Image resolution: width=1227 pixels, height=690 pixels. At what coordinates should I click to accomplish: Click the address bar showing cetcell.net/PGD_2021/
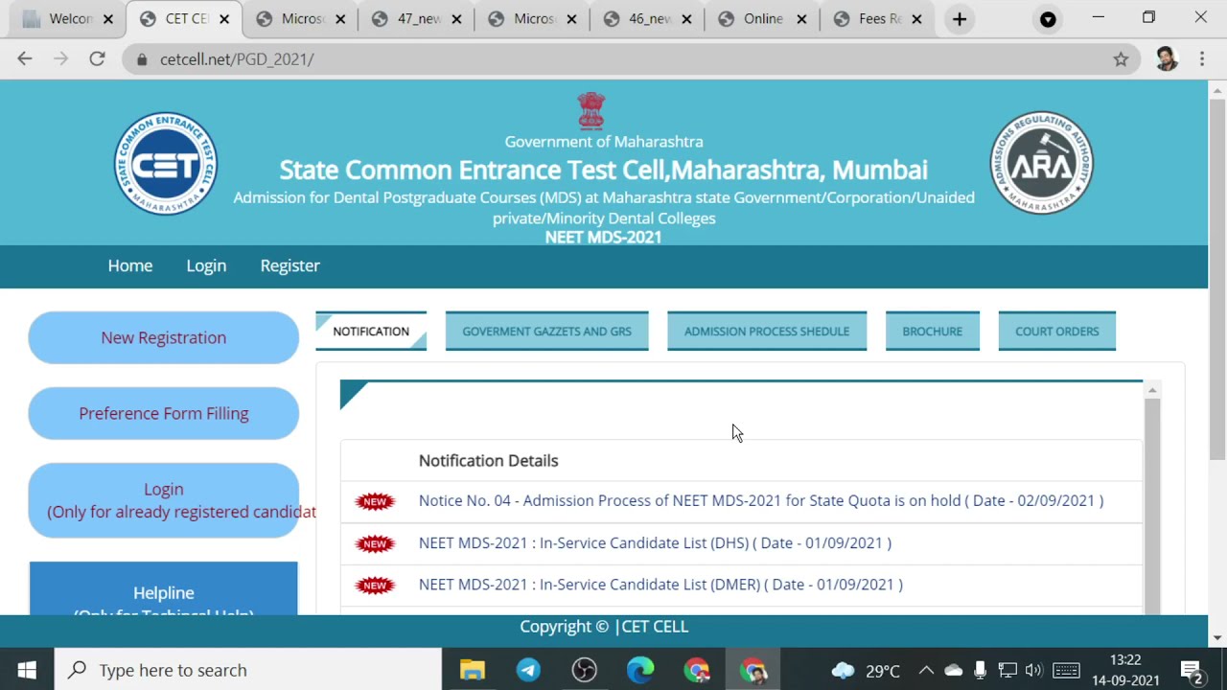tap(629, 59)
